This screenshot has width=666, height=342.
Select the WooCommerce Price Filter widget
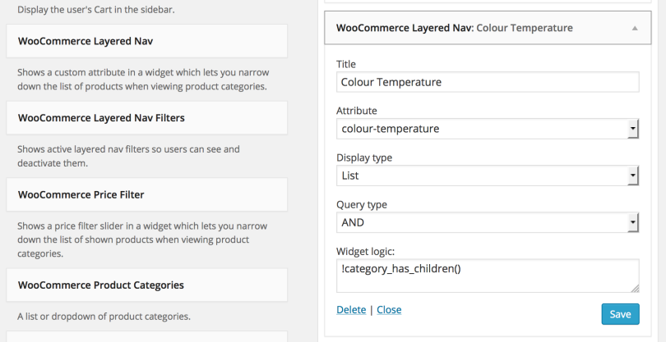pyautogui.click(x=146, y=194)
